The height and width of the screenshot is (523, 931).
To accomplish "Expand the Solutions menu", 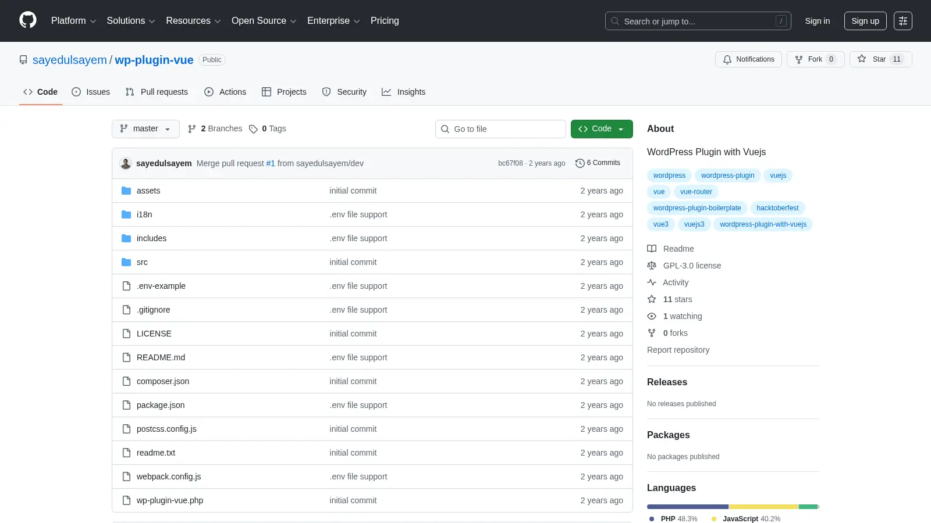I will click(131, 21).
